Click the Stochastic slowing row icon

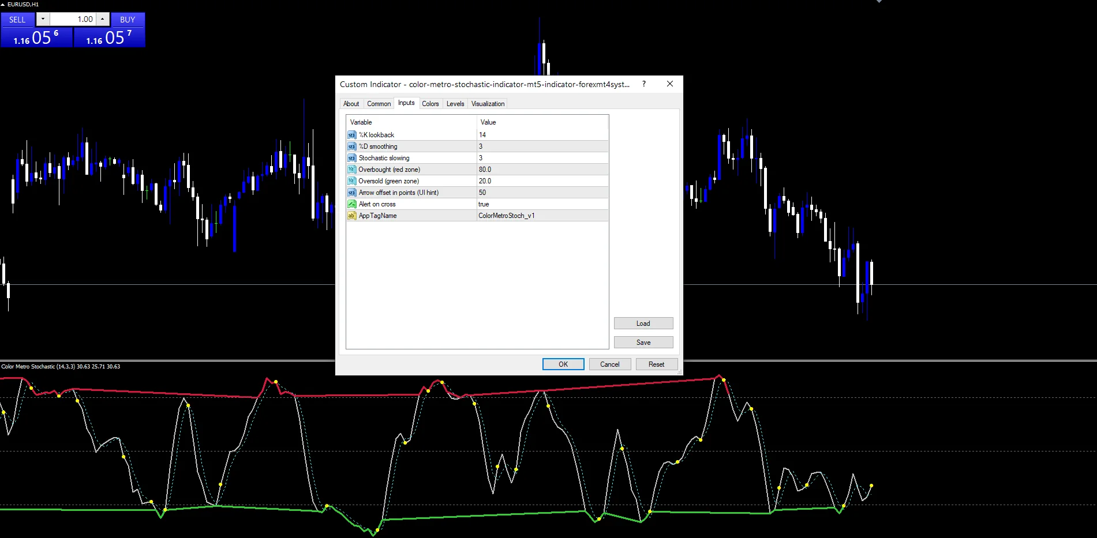coord(351,158)
